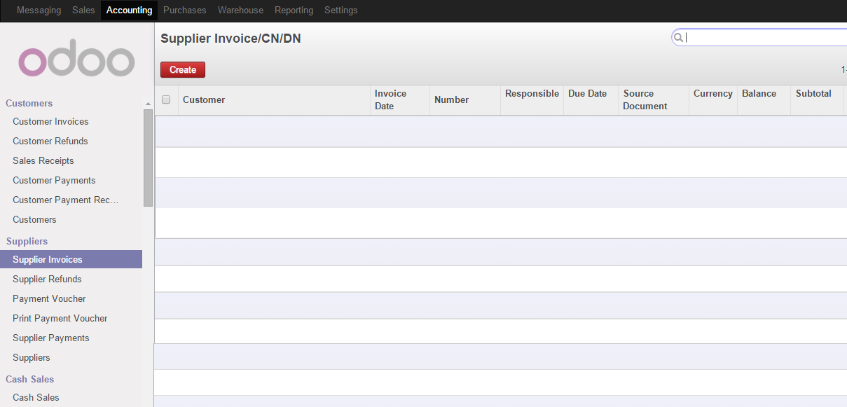Toggle the select-all invoices checkbox
847x407 pixels.
point(166,99)
